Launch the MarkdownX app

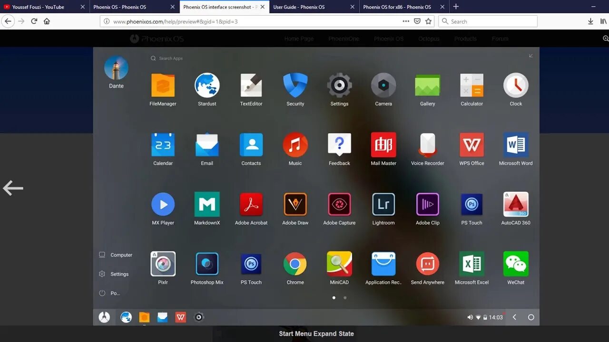click(x=207, y=204)
